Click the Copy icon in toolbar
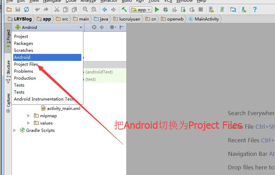Viewport: 275px width, 175px height. (x=65, y=9)
